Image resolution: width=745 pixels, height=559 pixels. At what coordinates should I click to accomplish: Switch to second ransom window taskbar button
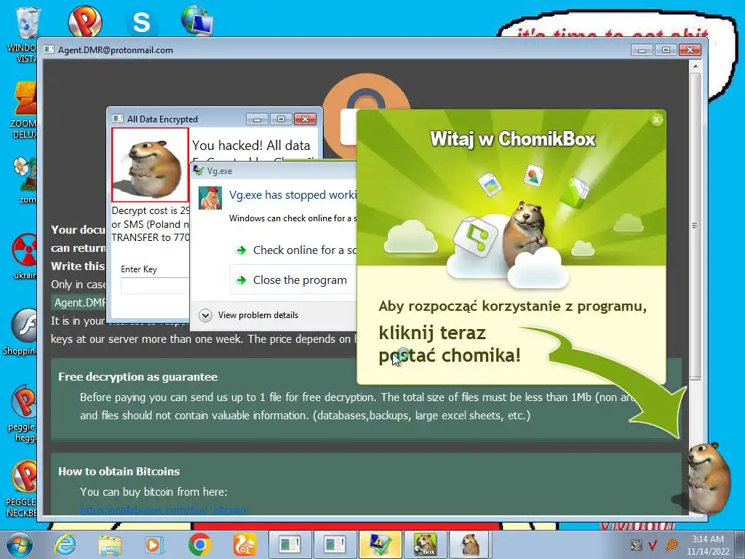(335, 544)
